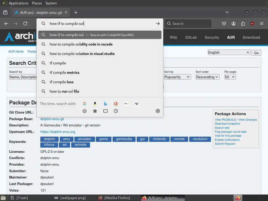Open upstream URL dolphin-emu.org
Image resolution: width=268 pixels, height=201 pixels.
(58, 132)
